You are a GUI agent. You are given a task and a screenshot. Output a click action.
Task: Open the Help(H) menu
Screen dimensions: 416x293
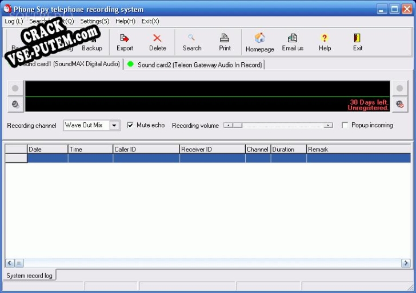point(125,21)
